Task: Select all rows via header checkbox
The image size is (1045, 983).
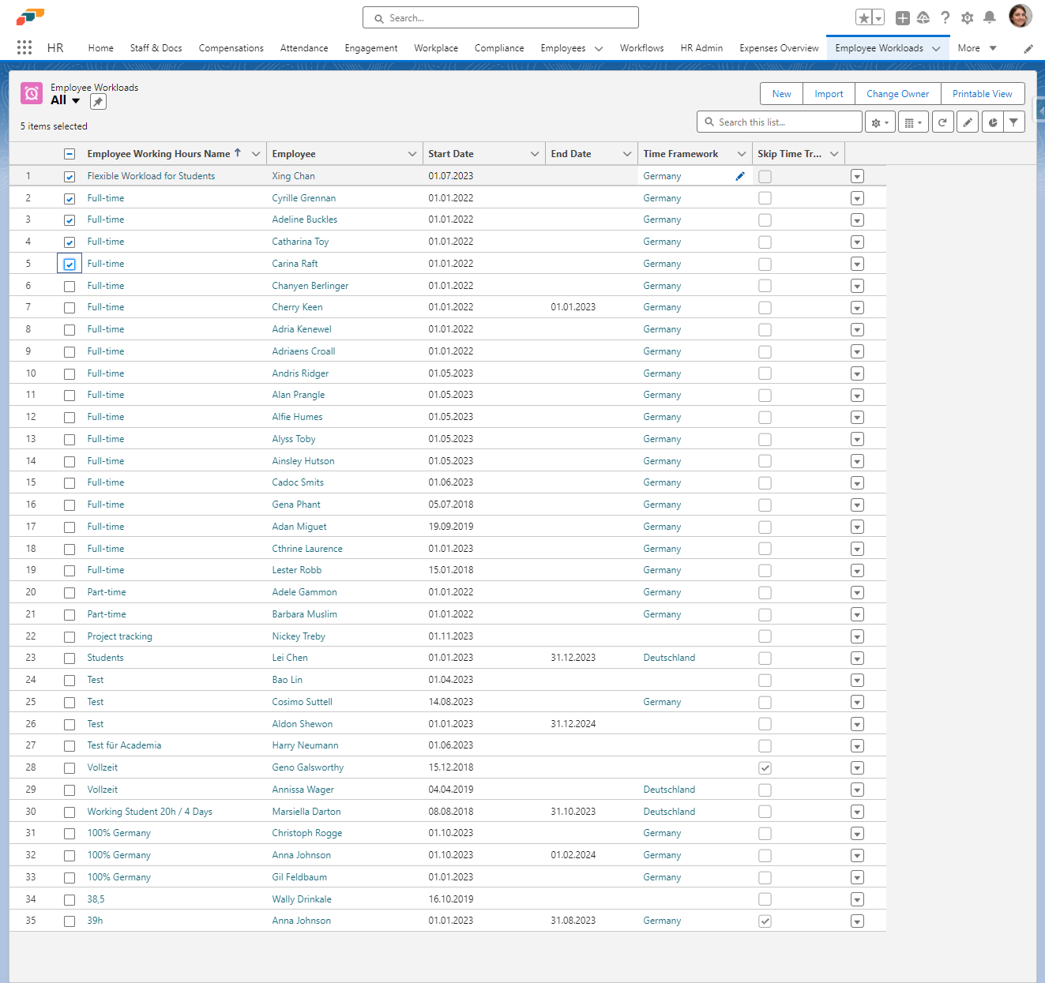Action: point(70,153)
